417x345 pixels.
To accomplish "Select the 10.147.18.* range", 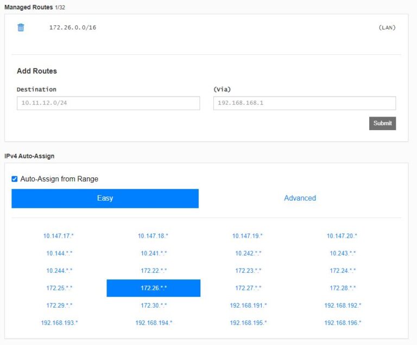I will [x=153, y=236].
